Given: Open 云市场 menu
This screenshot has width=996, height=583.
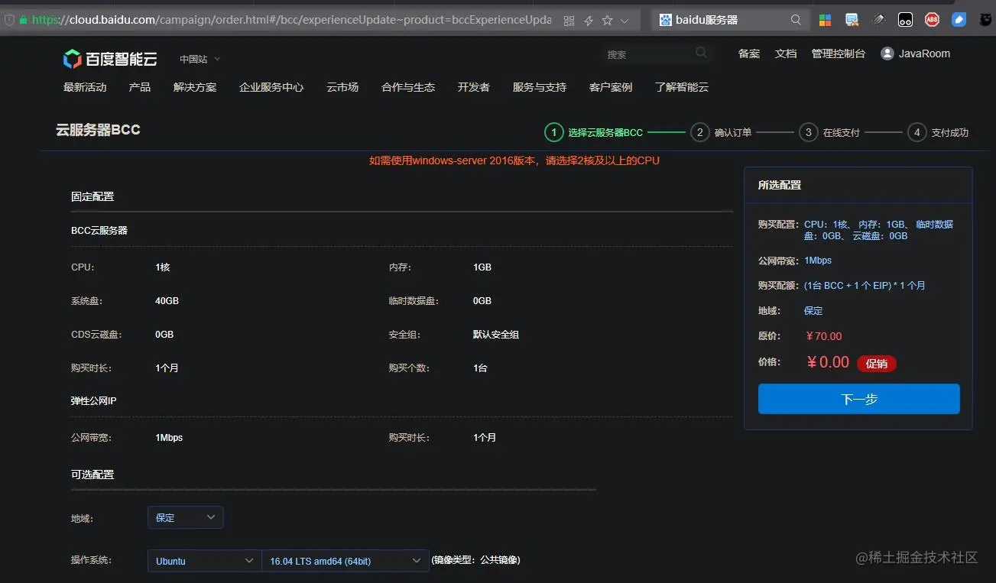Looking at the screenshot, I should [x=342, y=87].
